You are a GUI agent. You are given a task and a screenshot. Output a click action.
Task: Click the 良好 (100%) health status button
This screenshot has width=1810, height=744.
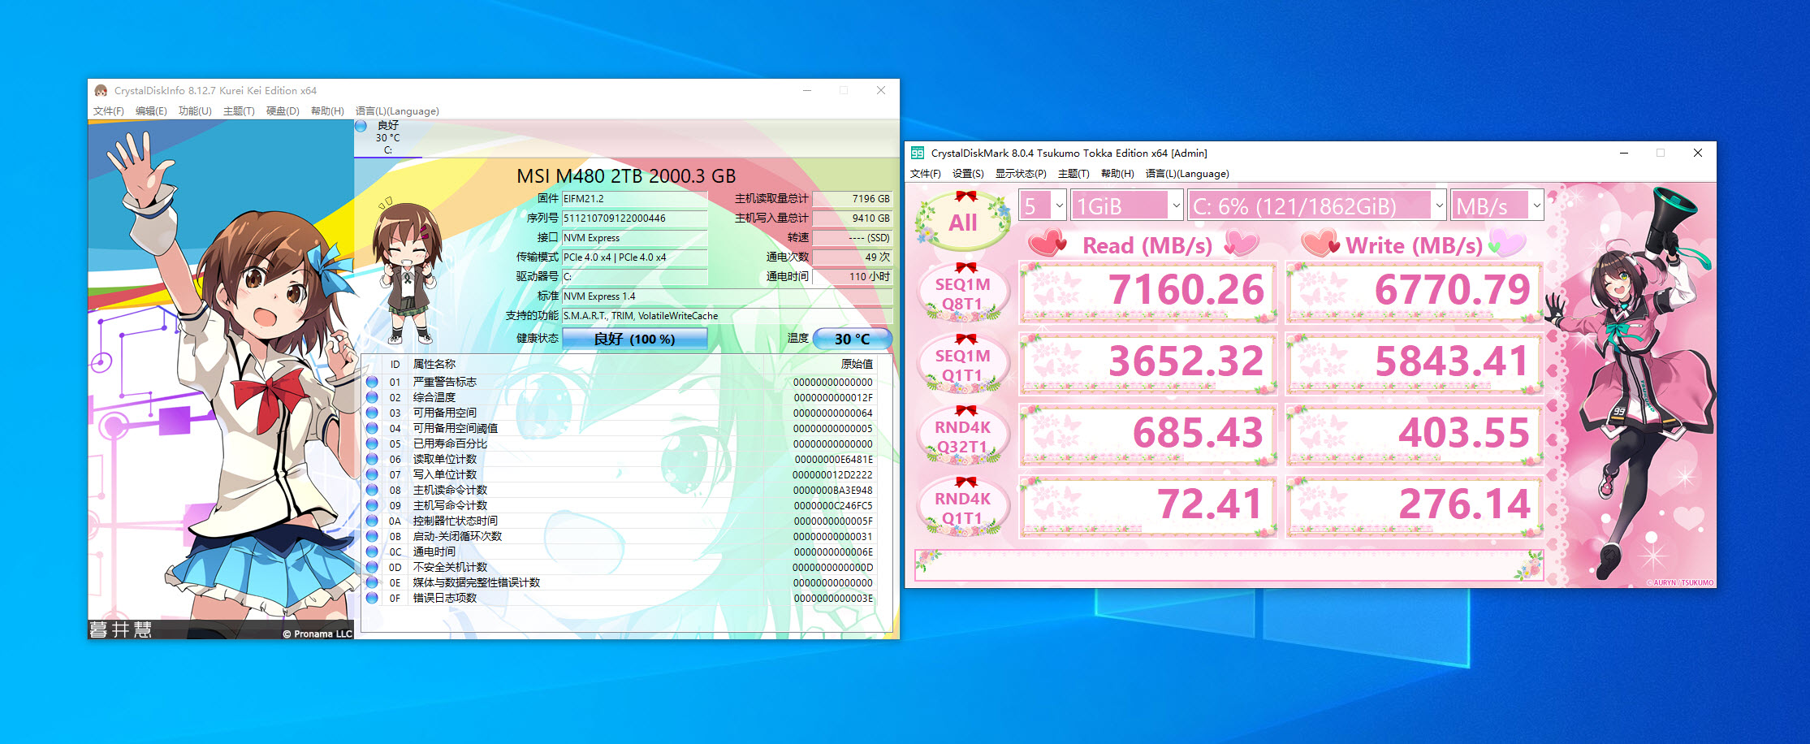[x=633, y=339]
